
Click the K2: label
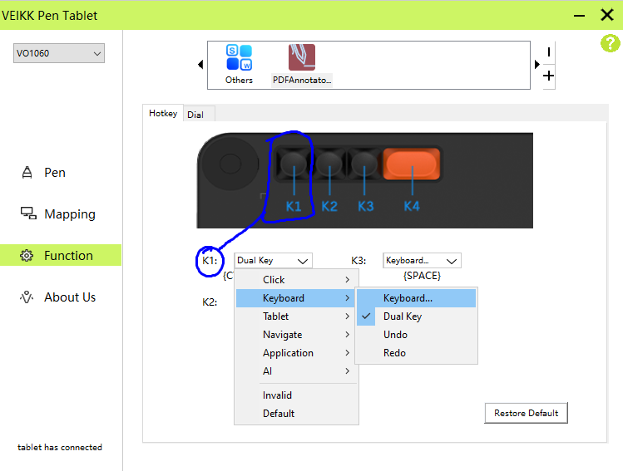210,302
